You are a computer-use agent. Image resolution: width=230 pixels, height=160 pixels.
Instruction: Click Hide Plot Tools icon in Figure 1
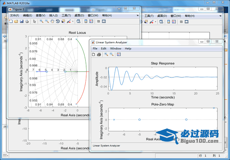(x=98, y=21)
